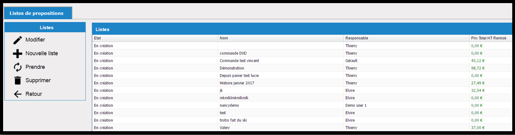Click the pencil Modifier icon

[x=17, y=40]
